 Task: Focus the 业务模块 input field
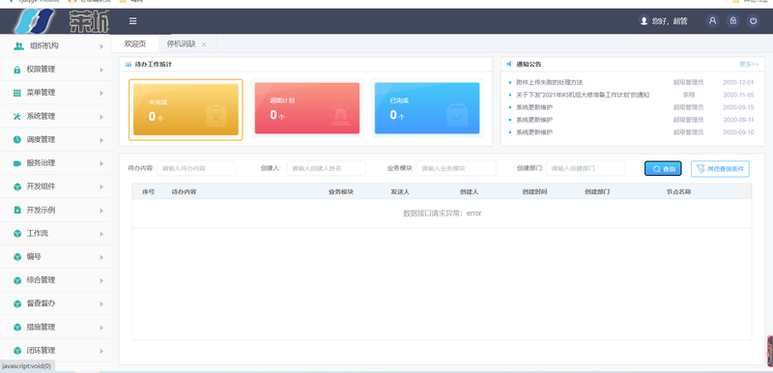tap(456, 168)
